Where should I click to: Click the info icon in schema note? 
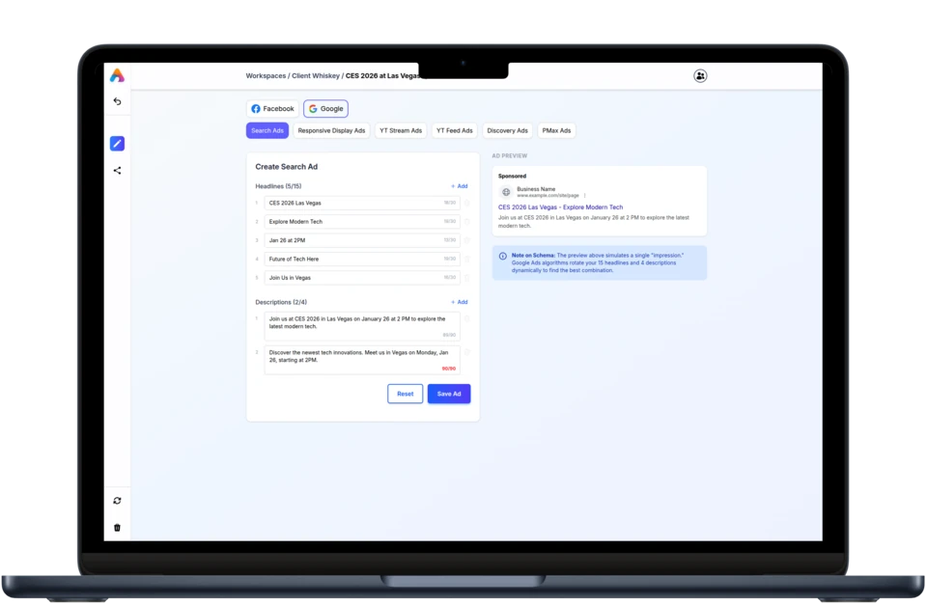pyautogui.click(x=502, y=256)
